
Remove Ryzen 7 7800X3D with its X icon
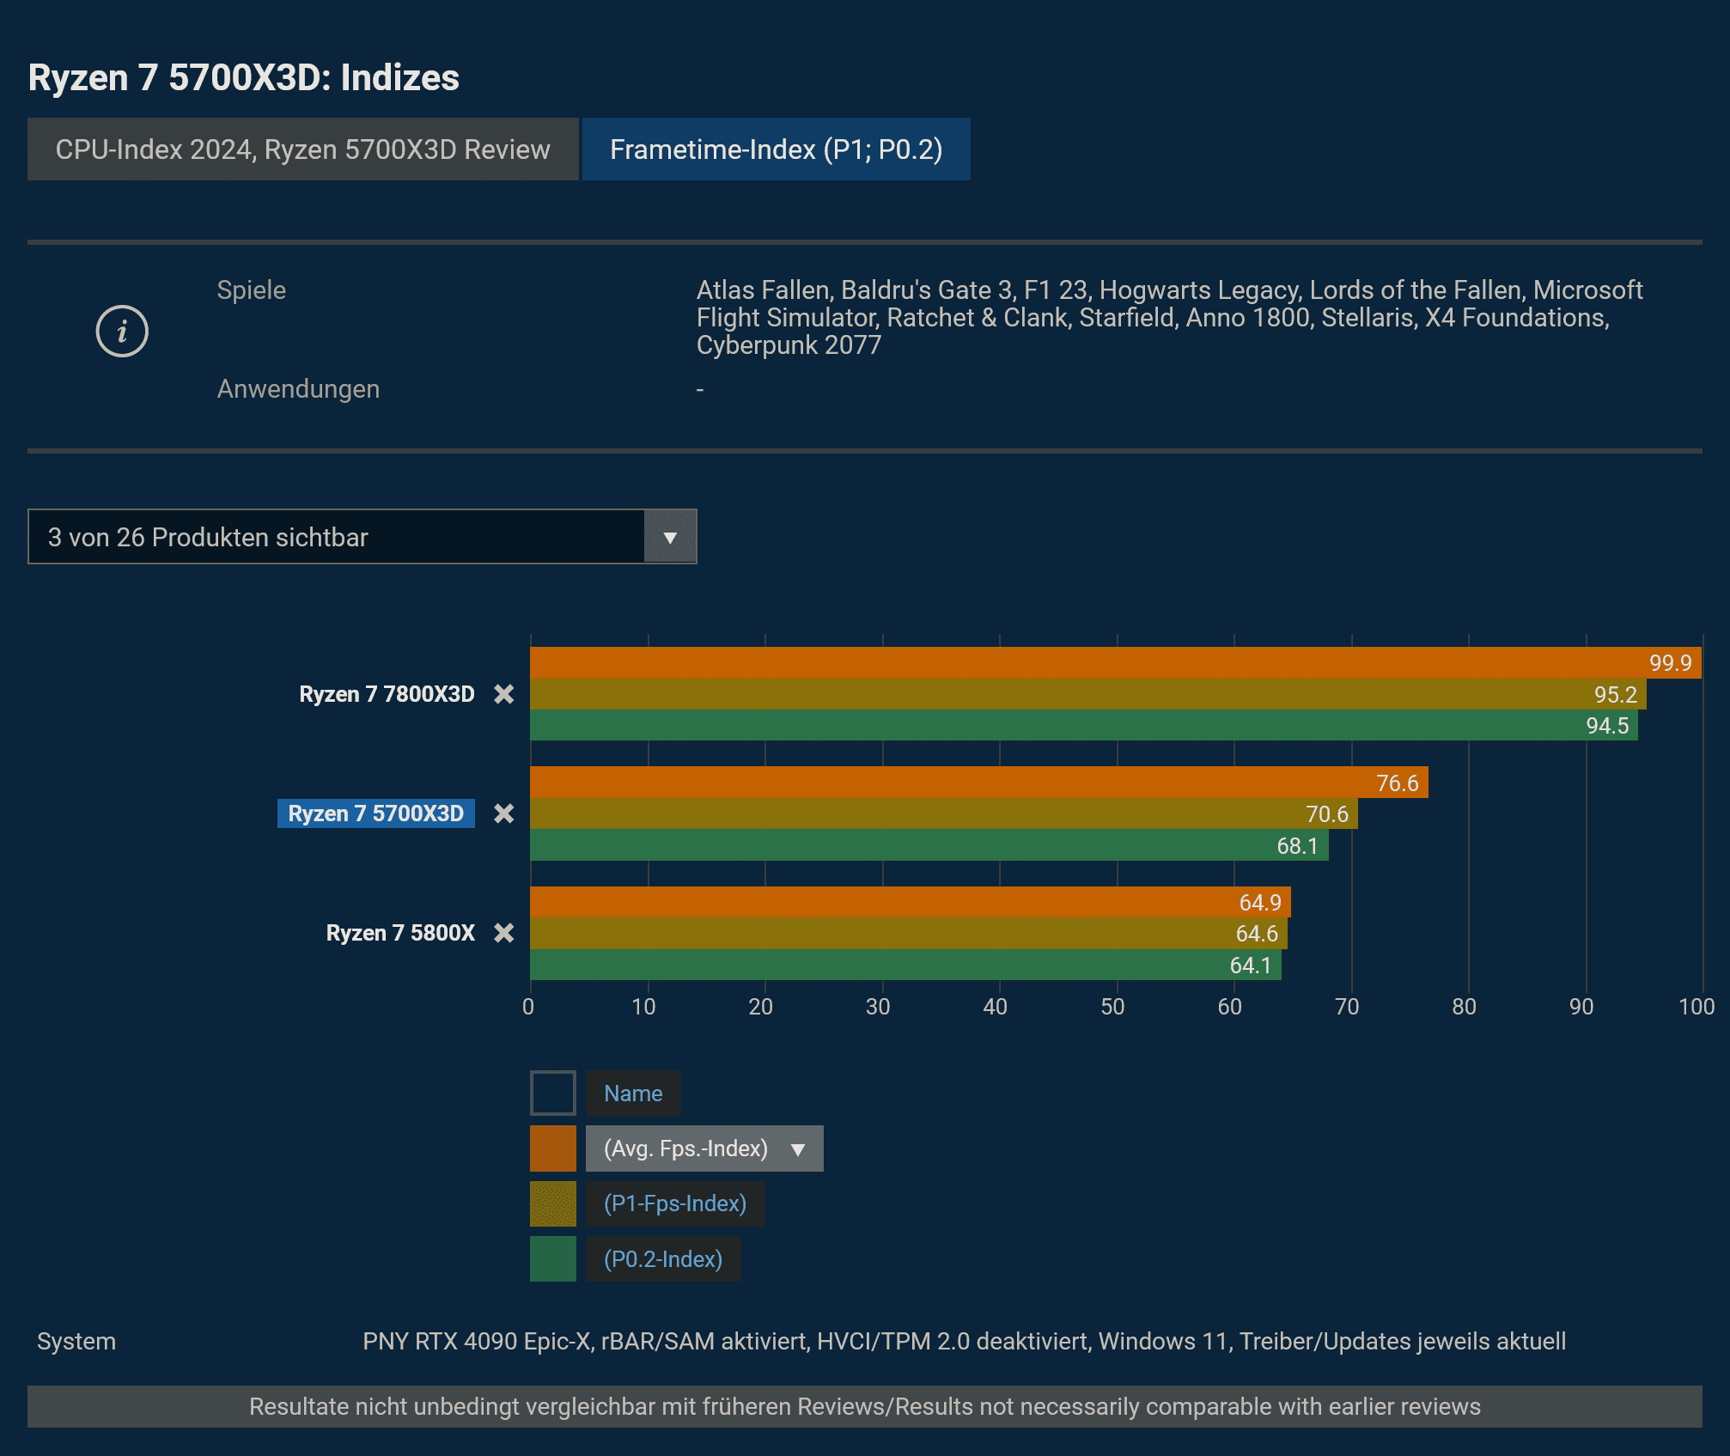click(504, 694)
